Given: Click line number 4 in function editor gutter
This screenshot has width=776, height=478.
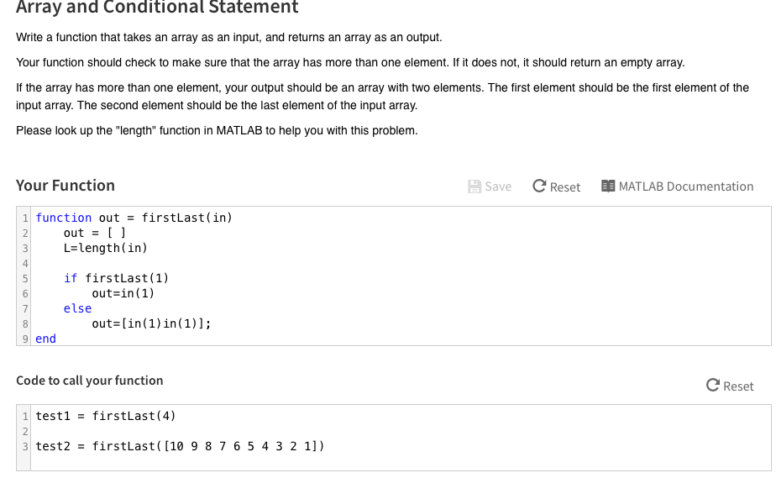Looking at the screenshot, I should 24,263.
